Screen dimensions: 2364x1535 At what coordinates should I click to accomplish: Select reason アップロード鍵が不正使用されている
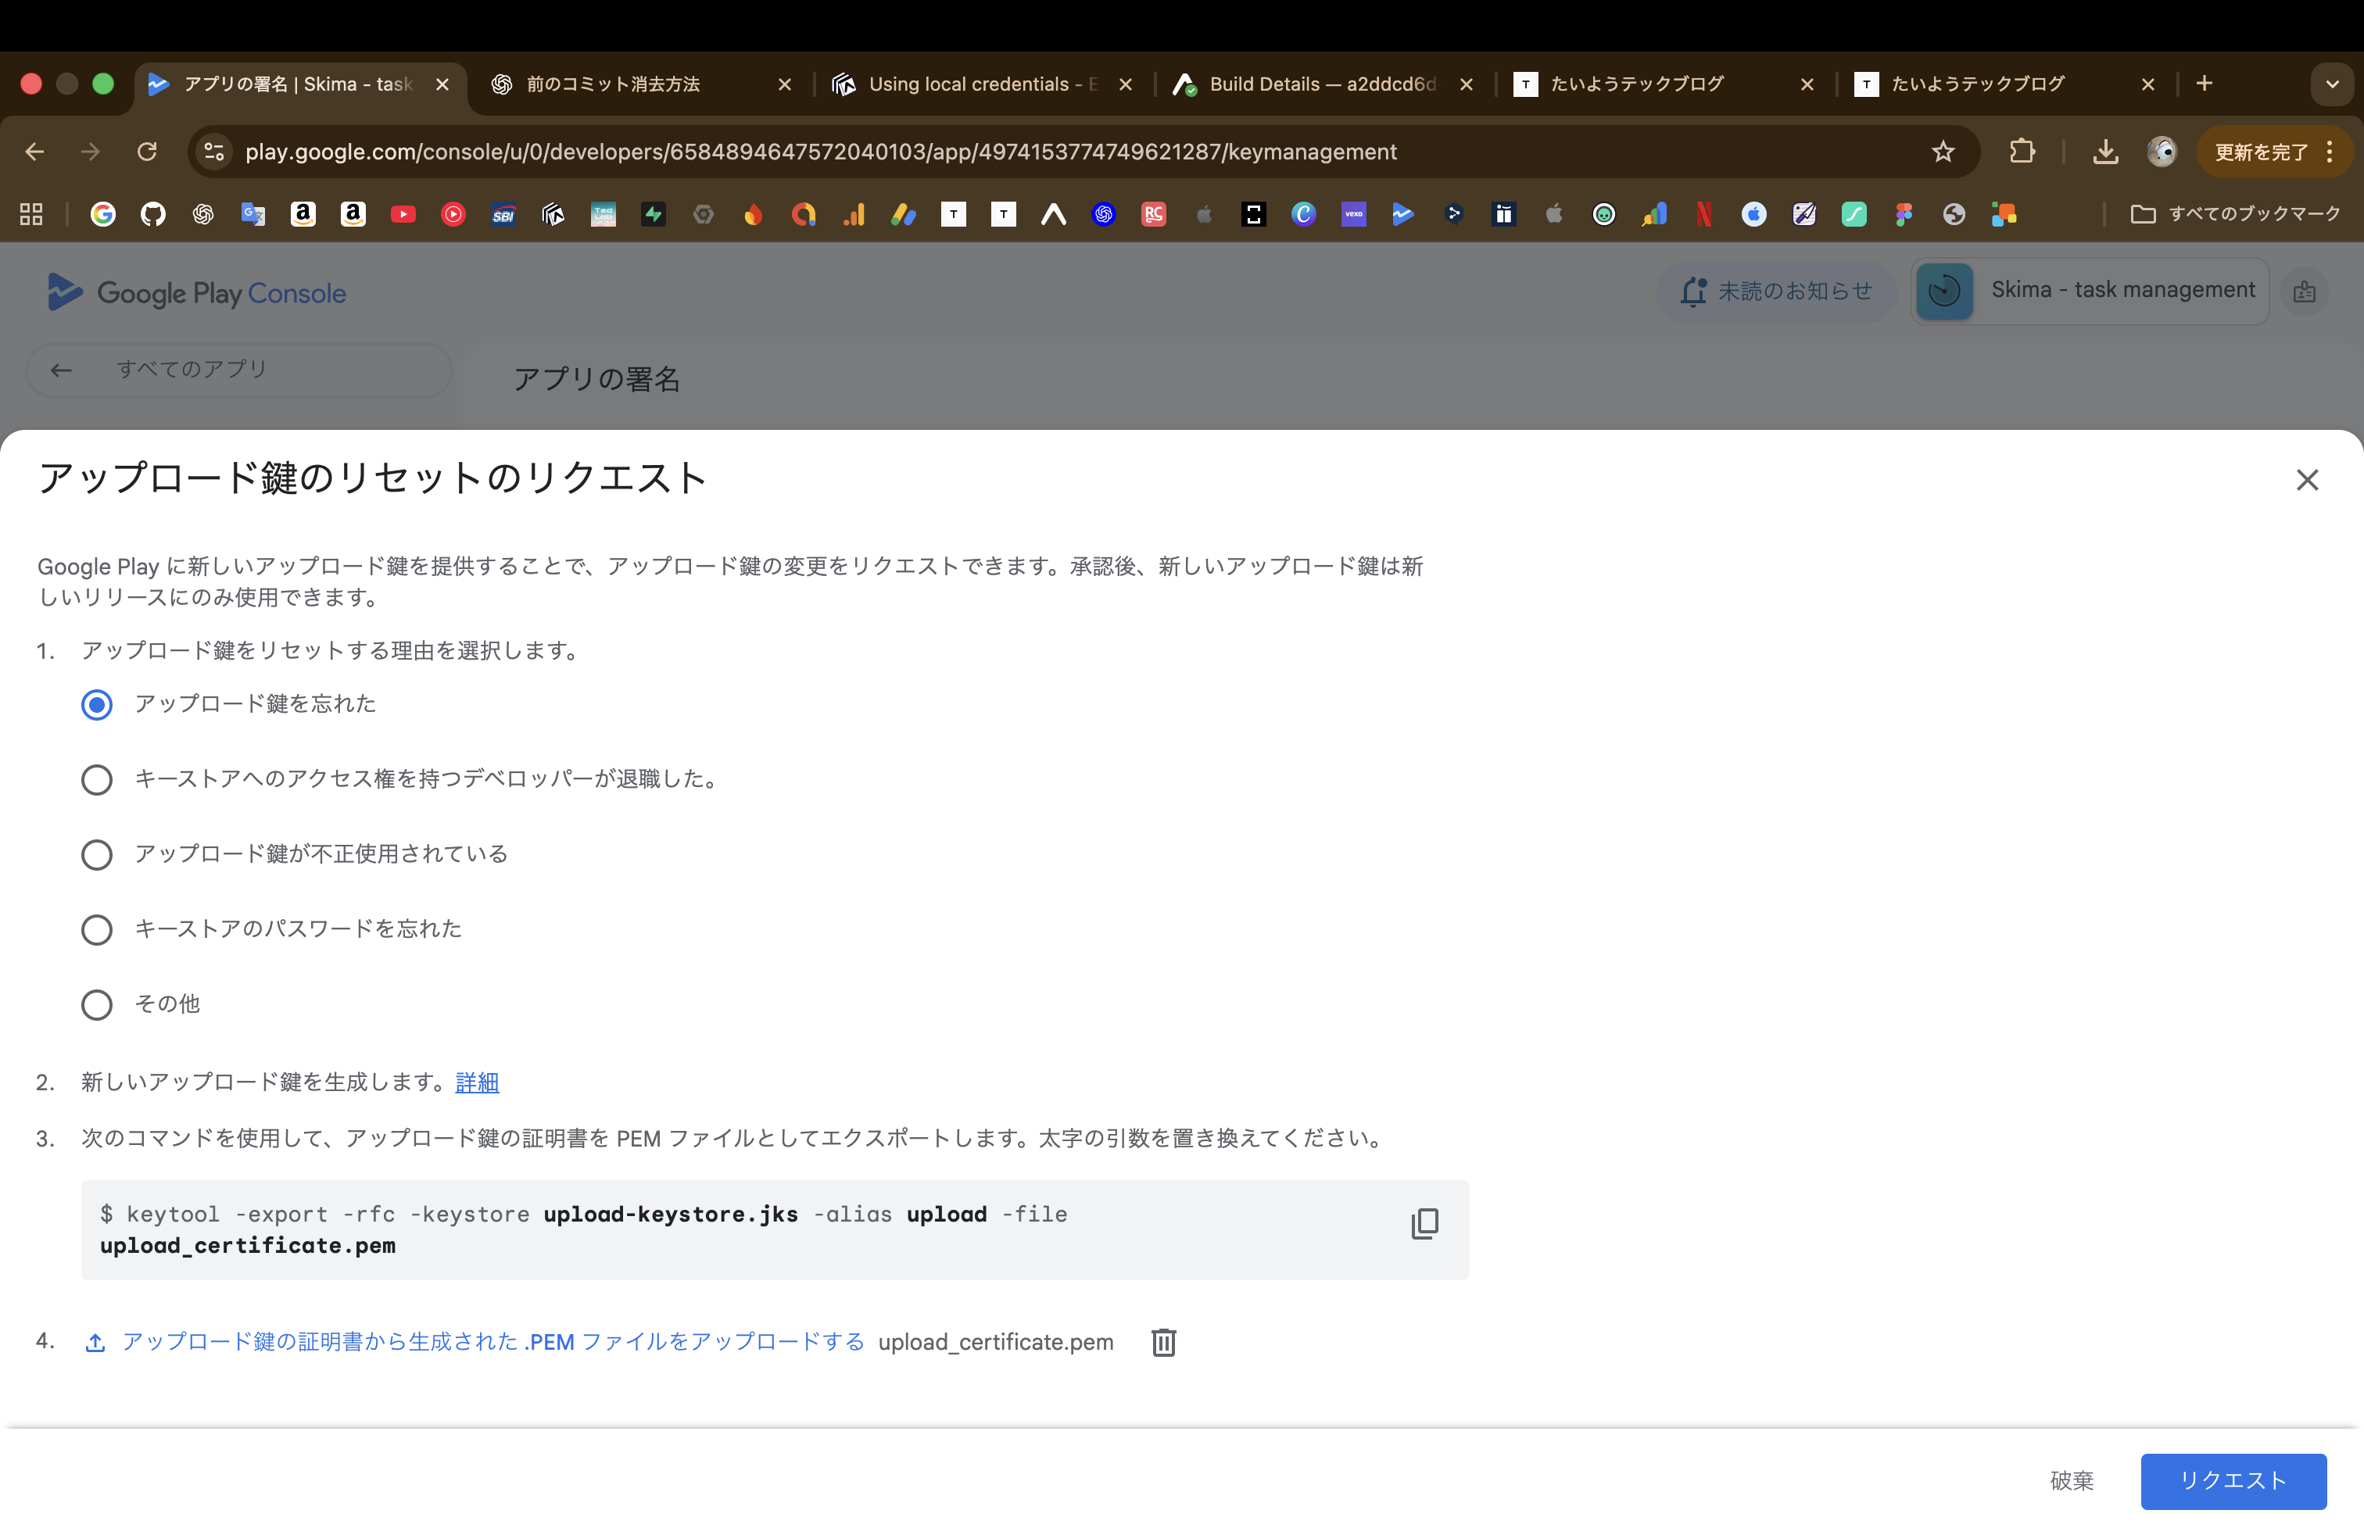click(x=96, y=854)
